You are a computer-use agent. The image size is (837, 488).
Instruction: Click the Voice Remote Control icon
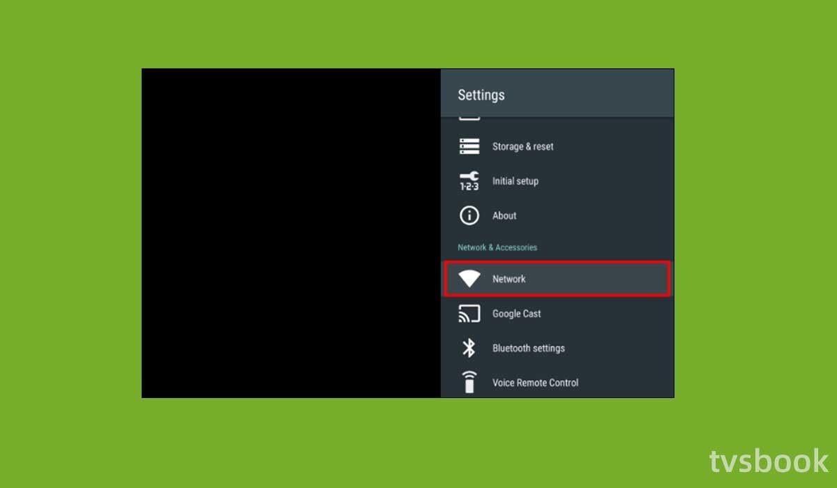(469, 382)
